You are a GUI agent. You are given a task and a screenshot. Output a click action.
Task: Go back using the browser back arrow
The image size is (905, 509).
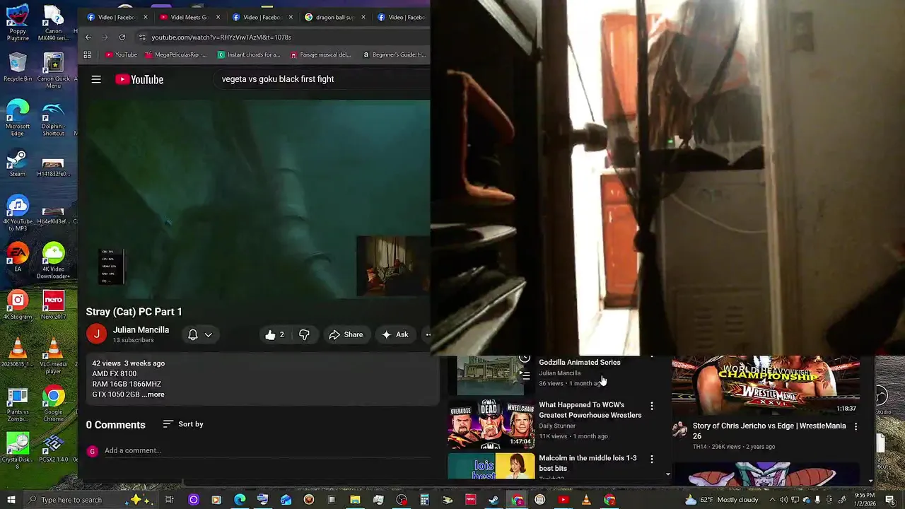(x=88, y=37)
